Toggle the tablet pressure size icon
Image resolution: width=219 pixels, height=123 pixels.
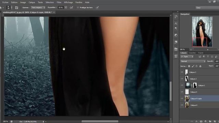97,8
